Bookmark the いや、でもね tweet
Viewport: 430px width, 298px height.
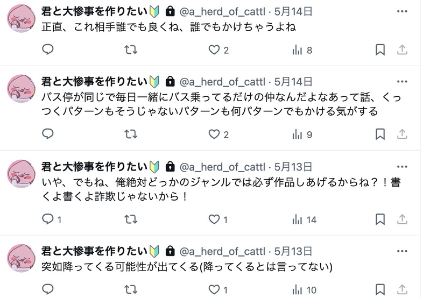click(x=380, y=219)
